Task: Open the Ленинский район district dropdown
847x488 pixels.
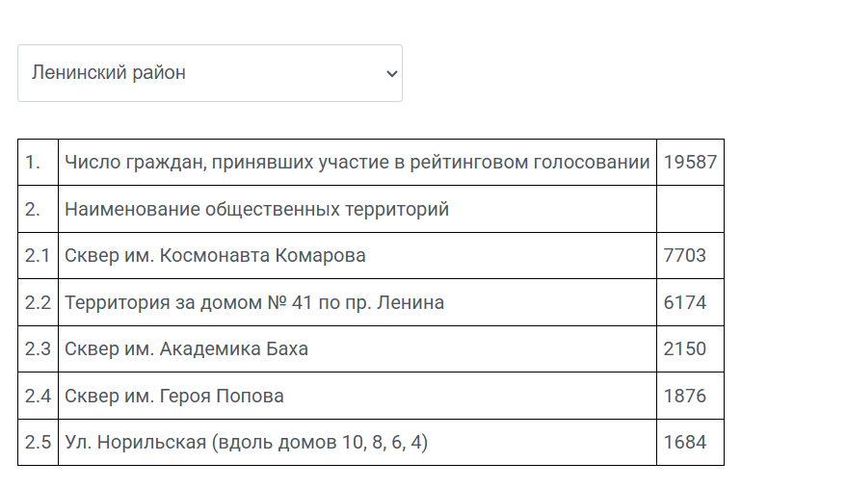Action: pos(210,73)
